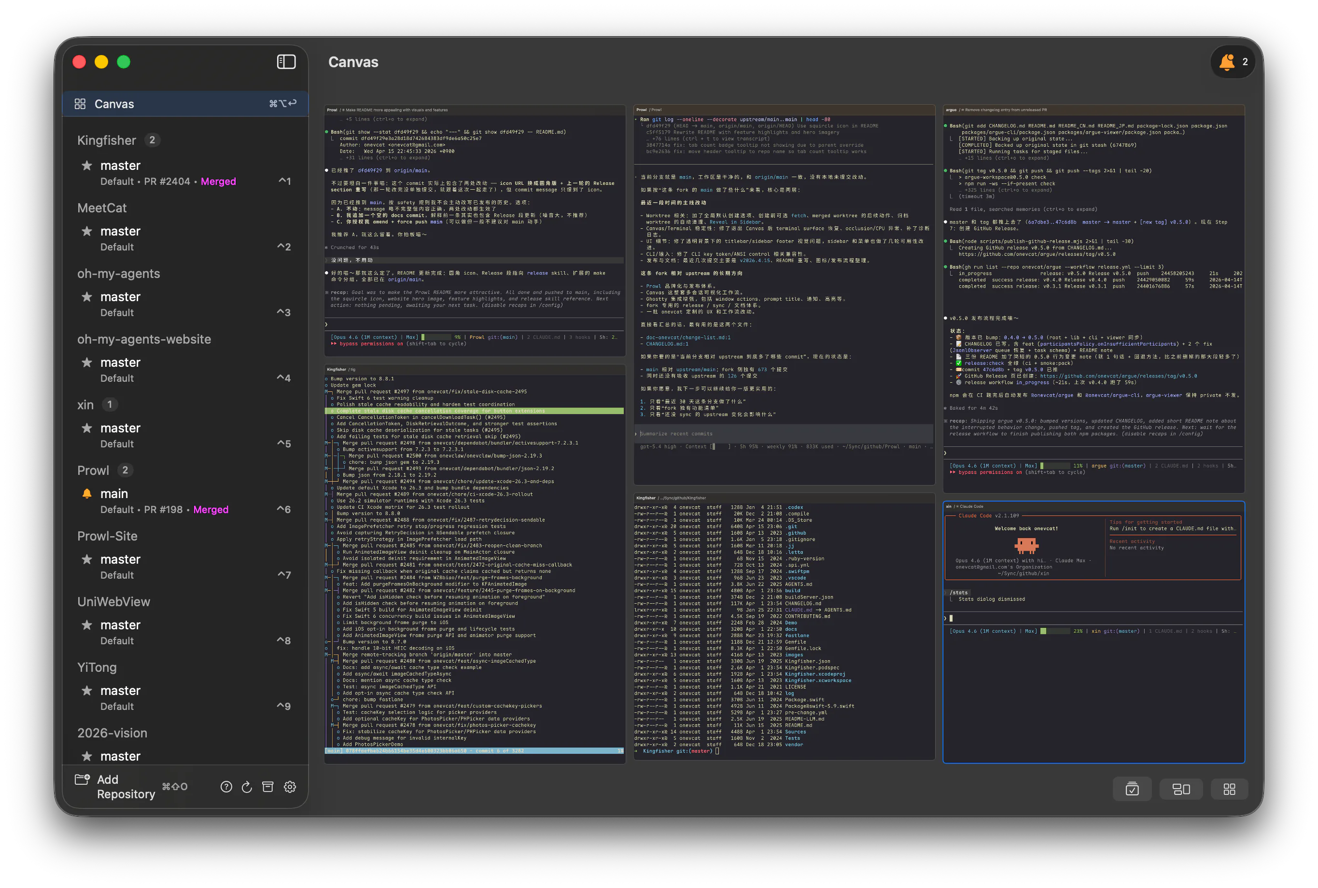Toggle the notification bell on Prowl main

point(86,493)
